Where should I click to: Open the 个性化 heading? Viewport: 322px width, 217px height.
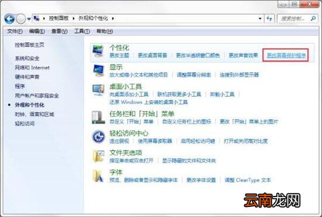point(119,48)
